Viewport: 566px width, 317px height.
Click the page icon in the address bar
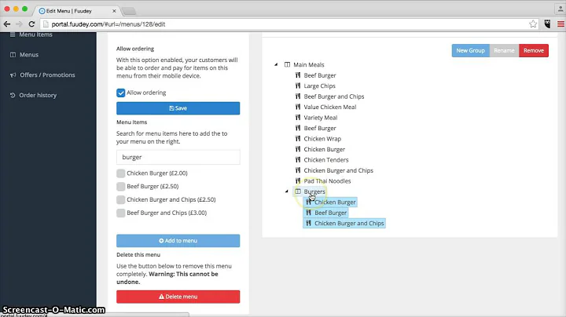pyautogui.click(x=46, y=24)
